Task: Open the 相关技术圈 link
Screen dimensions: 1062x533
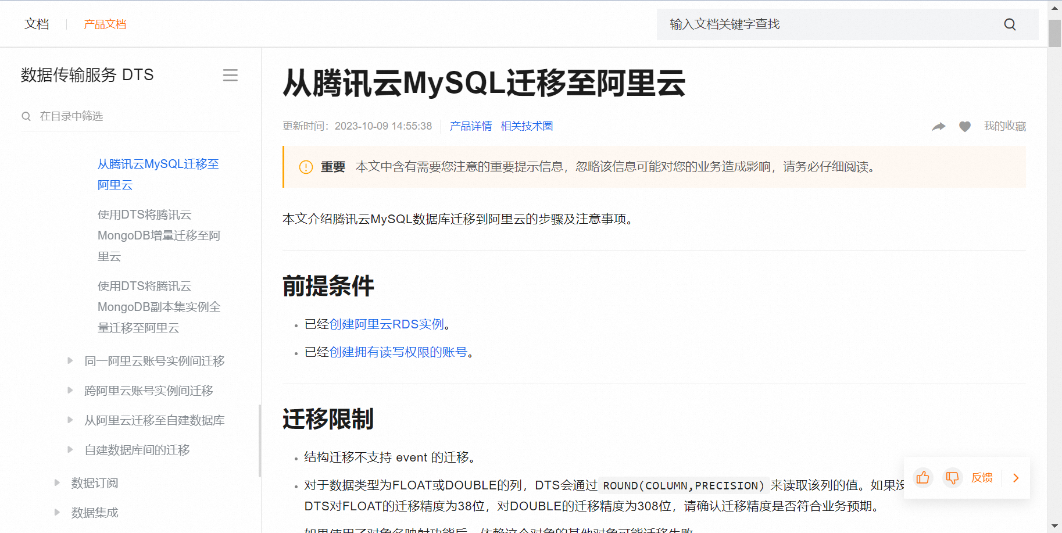Action: click(x=527, y=126)
